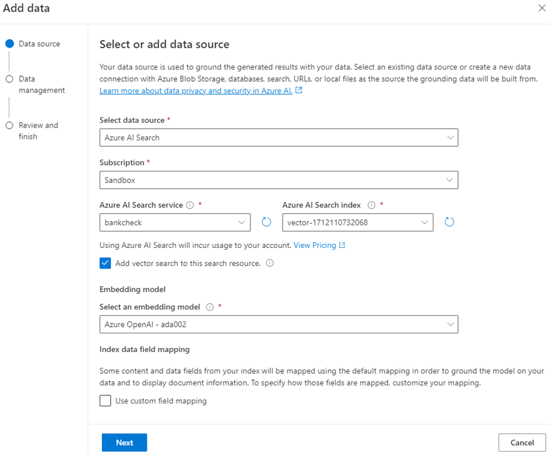Refresh the Azure AI Search index list
The height and width of the screenshot is (455, 550).
[449, 222]
